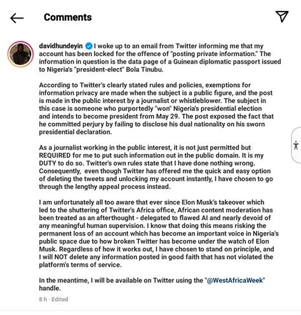Click the "Edited" label below the comment
Screen dimensions: 301x315
pos(60,299)
